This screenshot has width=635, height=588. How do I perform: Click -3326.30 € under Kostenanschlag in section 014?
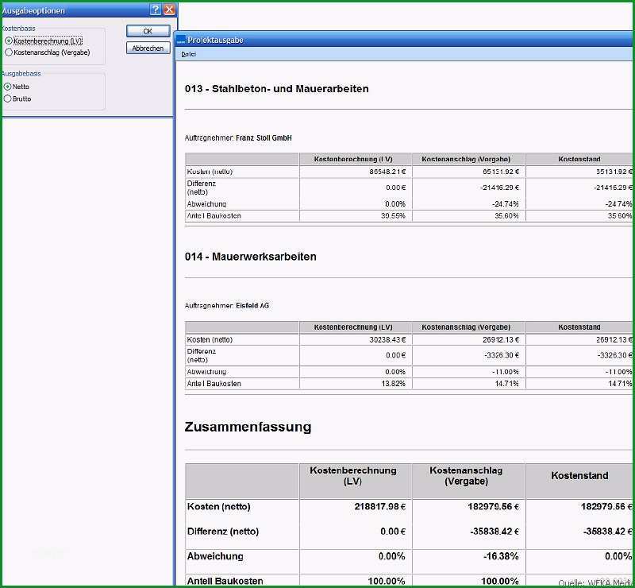point(502,355)
